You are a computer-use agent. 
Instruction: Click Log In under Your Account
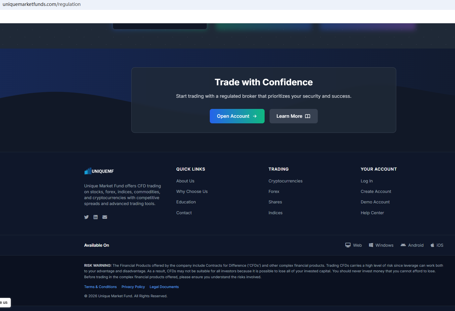point(366,181)
